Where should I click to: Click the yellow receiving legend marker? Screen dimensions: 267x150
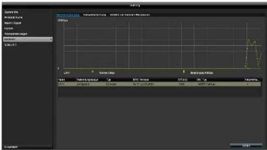tap(184, 71)
